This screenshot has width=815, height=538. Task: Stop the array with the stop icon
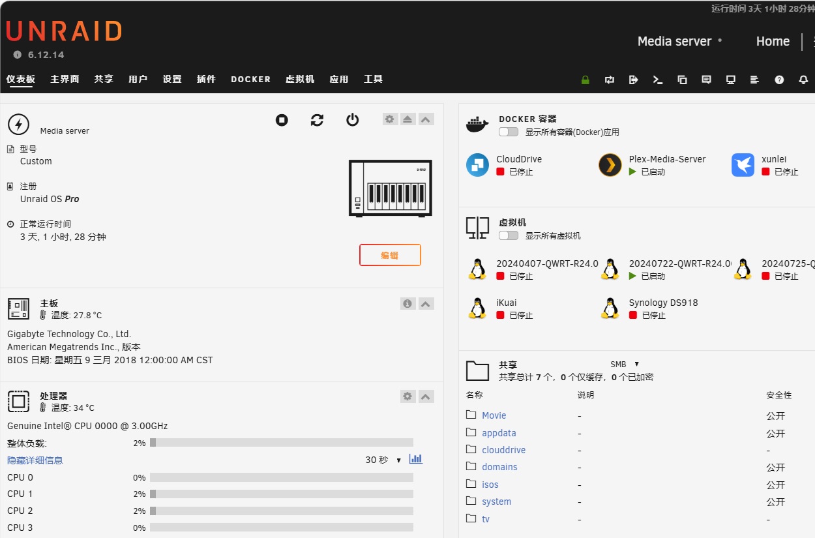(282, 120)
